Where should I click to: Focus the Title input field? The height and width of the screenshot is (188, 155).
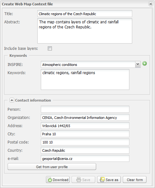(85, 14)
